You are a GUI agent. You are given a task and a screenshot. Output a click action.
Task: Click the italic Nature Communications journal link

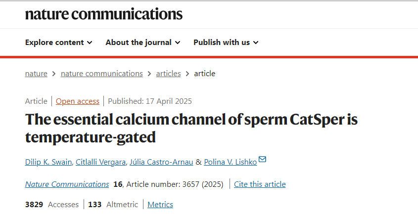click(67, 184)
